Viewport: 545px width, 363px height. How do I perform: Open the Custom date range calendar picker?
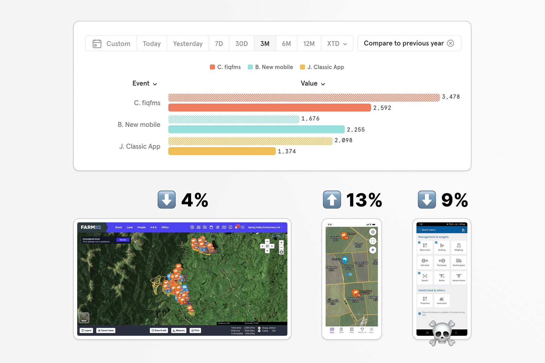tap(111, 44)
